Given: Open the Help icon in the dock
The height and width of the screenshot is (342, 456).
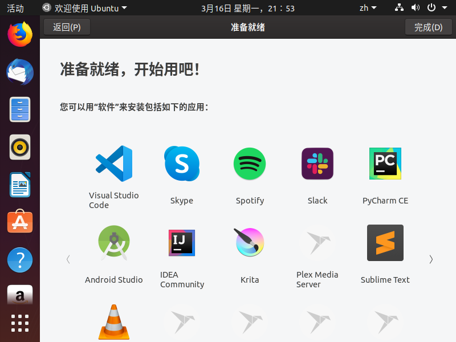Looking at the screenshot, I should pyautogui.click(x=20, y=260).
